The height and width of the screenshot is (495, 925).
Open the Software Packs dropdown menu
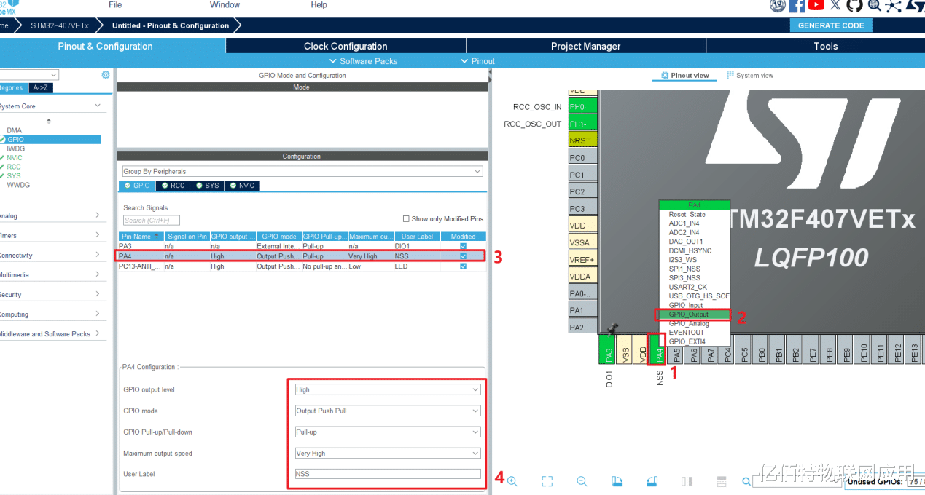click(363, 61)
